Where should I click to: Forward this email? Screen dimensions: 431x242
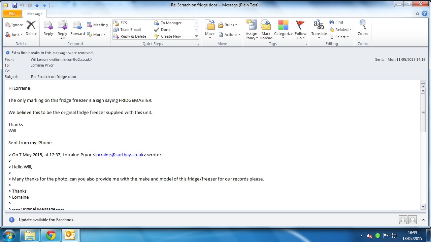point(77,29)
